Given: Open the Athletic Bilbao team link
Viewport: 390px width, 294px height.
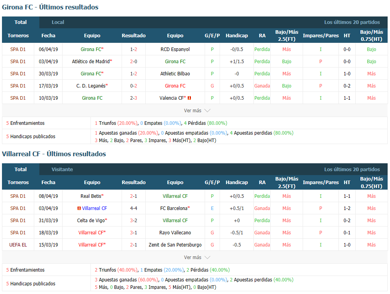Looking at the screenshot, I should (x=175, y=74).
